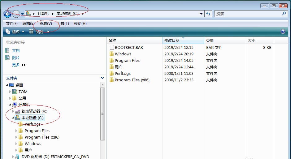Collapse the 文件夹 folders pane chevron
The width and height of the screenshot is (291, 159).
(x=102, y=78)
